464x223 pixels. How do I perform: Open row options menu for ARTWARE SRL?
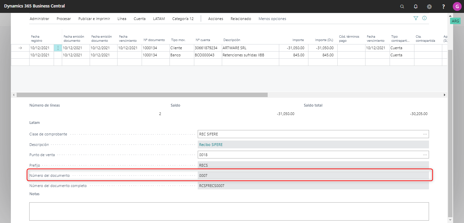point(58,48)
